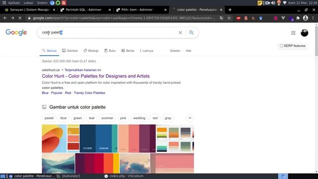Select the Semua search tab
The height and width of the screenshot is (179, 318).
pyautogui.click(x=49, y=51)
